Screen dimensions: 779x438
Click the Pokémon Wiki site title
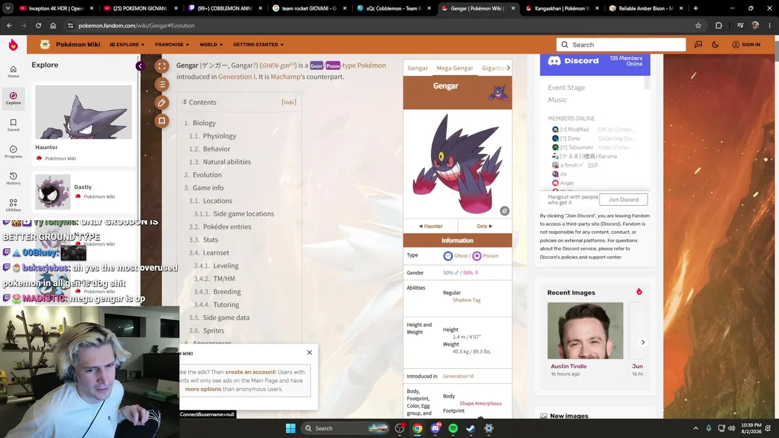[x=78, y=44]
